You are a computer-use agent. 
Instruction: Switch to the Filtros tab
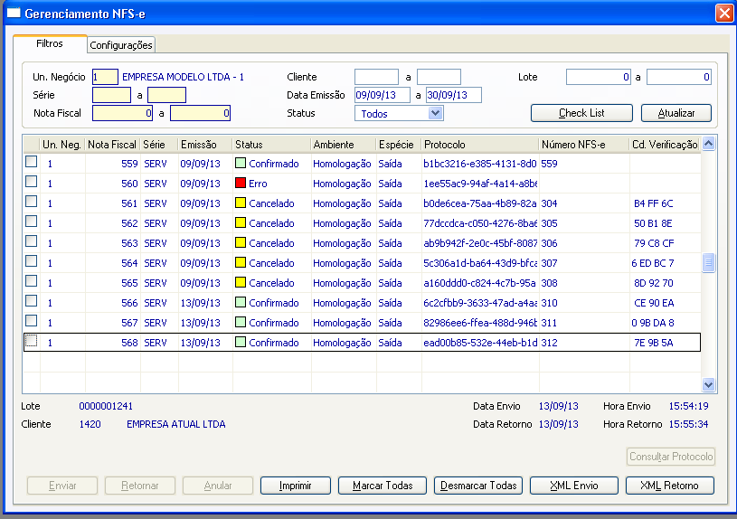coord(50,43)
